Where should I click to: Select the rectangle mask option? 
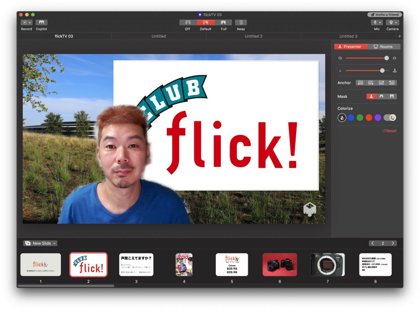click(x=392, y=96)
